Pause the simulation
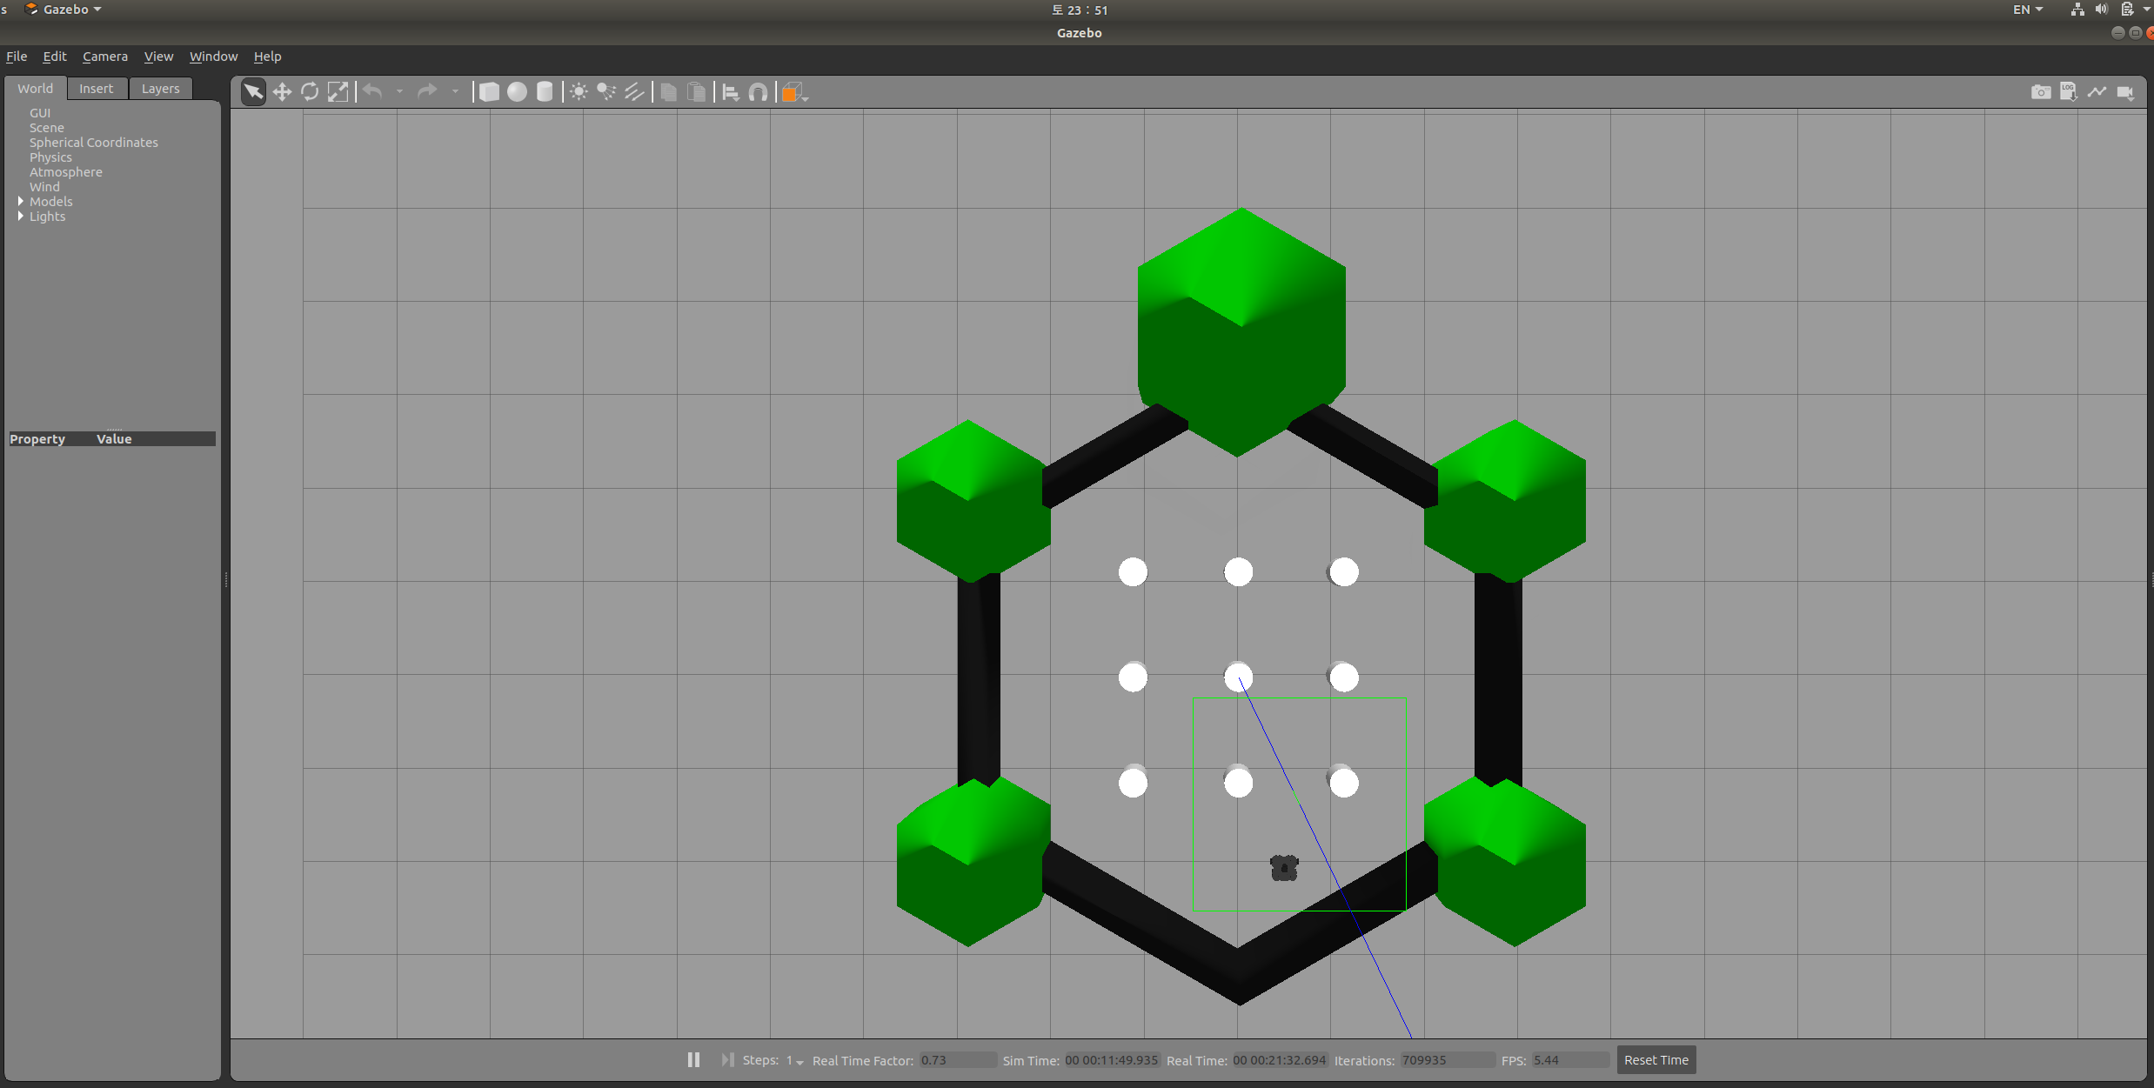Viewport: 2154px width, 1088px height. click(693, 1059)
